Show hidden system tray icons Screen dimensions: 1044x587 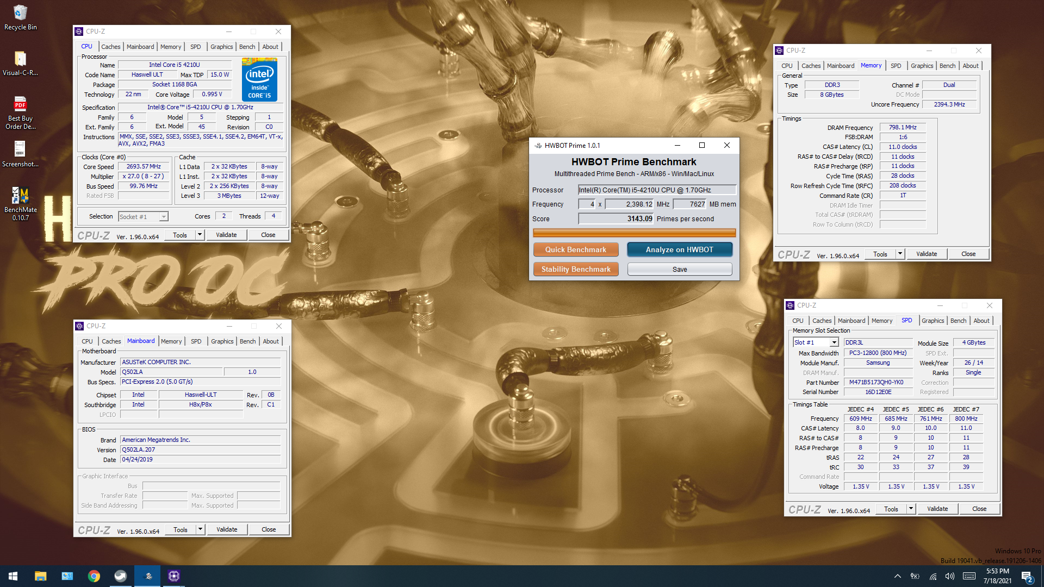pyautogui.click(x=898, y=576)
